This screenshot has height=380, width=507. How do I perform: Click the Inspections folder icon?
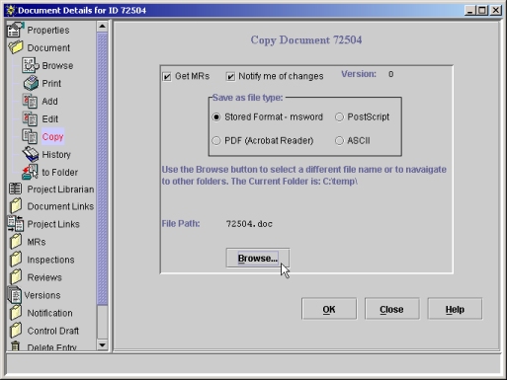coord(16,260)
